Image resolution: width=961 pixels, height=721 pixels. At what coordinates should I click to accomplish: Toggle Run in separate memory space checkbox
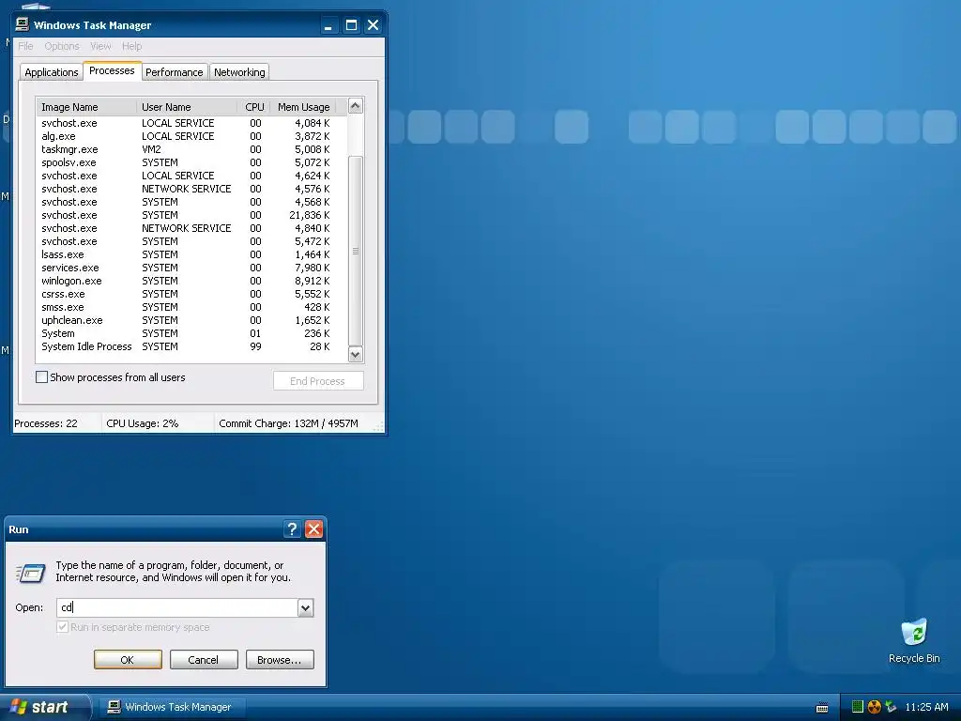(63, 627)
